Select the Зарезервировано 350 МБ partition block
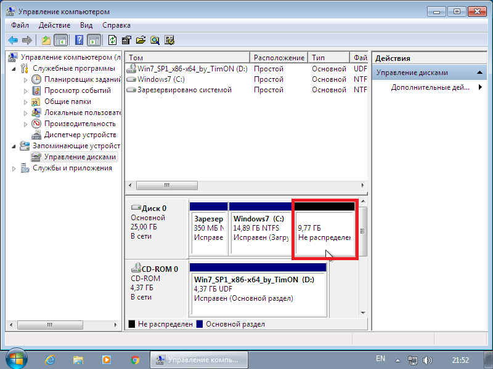 pos(208,228)
